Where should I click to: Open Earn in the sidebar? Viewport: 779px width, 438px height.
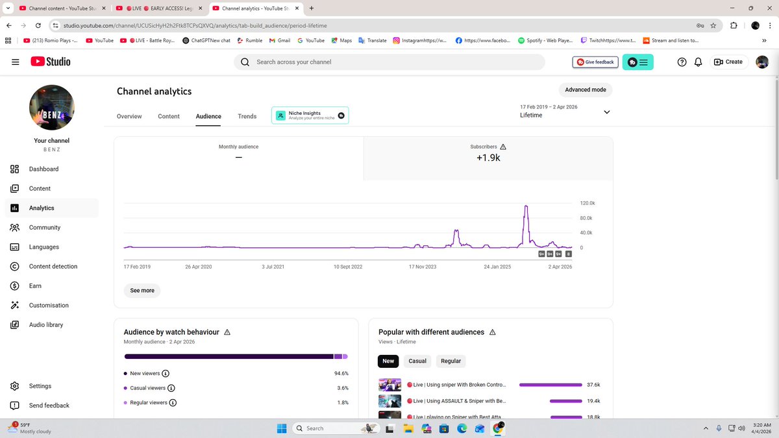pyautogui.click(x=52, y=286)
